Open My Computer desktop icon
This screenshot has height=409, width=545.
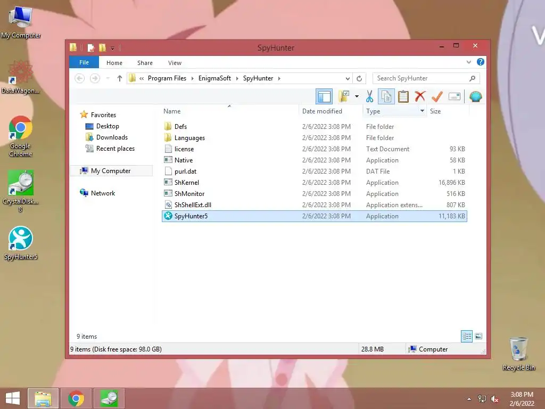[x=21, y=22]
